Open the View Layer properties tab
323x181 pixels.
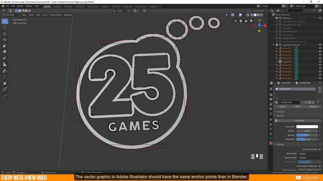click(x=271, y=104)
